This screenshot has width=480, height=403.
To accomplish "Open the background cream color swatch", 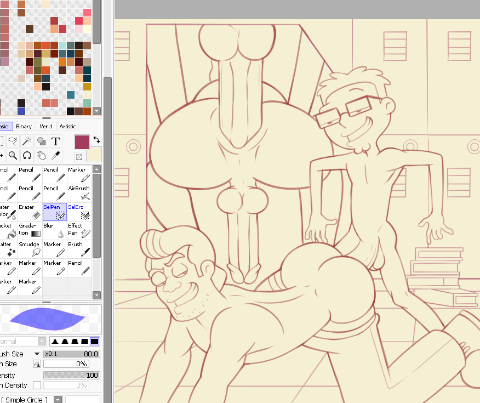I will point(94,154).
